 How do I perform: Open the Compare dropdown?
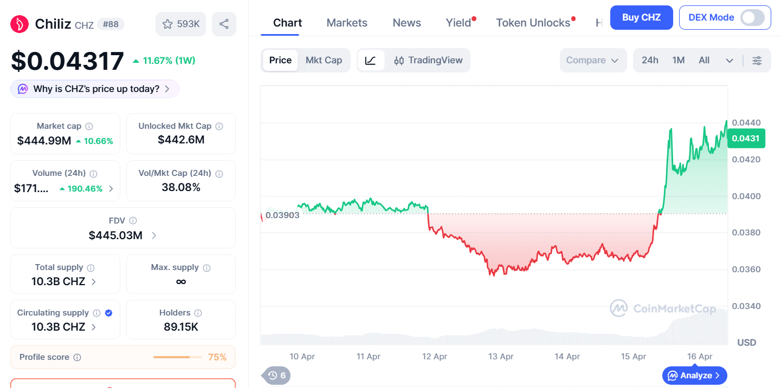592,60
